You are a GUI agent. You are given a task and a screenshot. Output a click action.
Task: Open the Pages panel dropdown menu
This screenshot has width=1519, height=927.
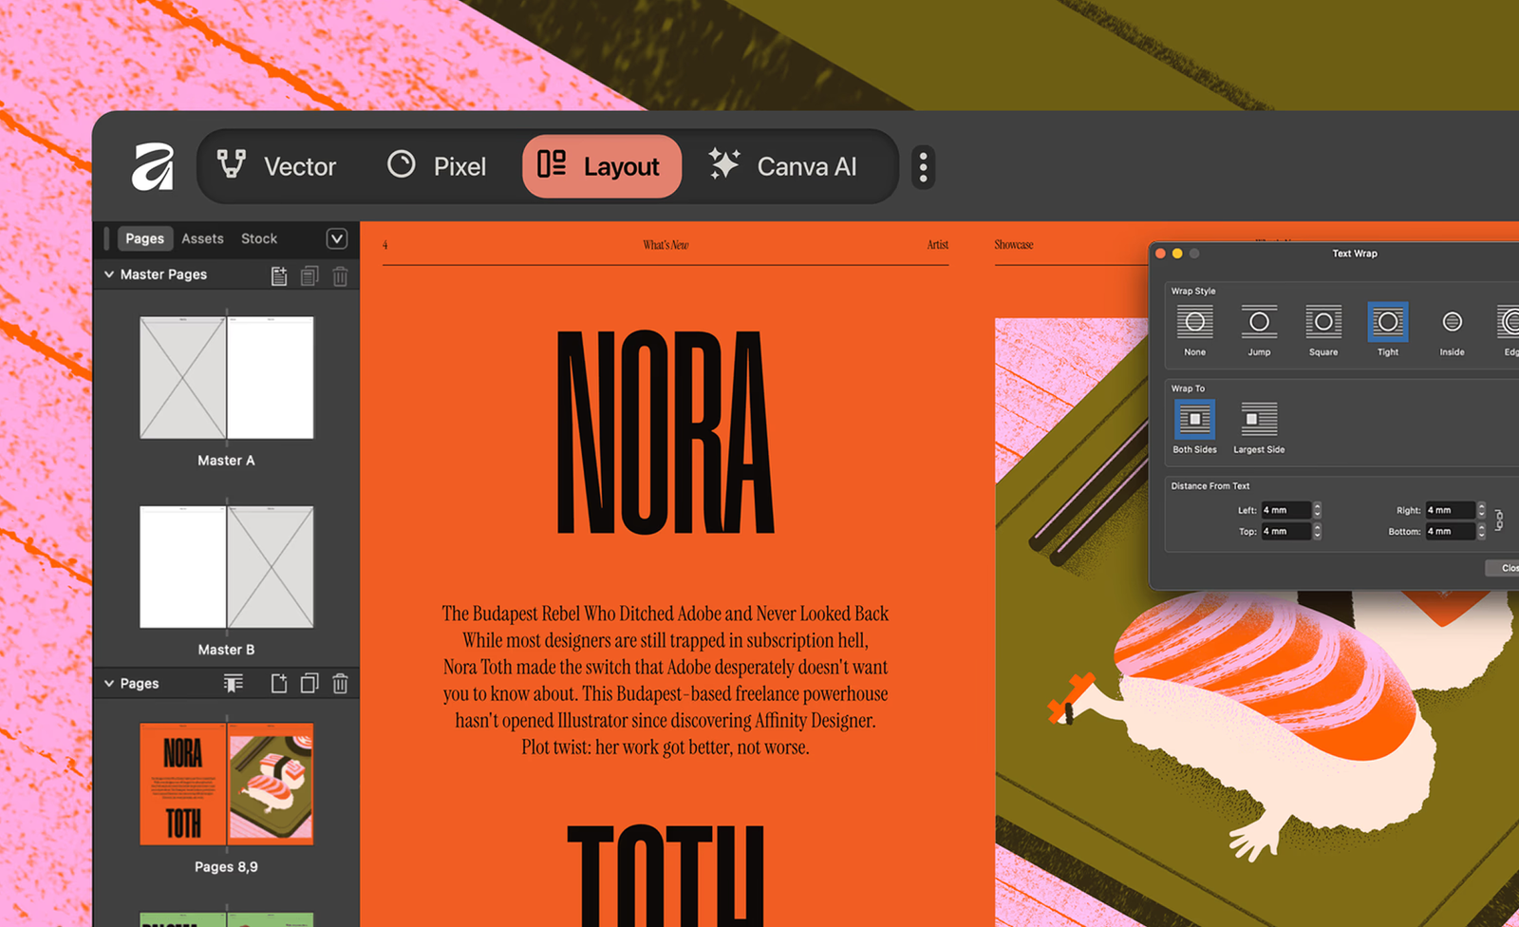(337, 238)
